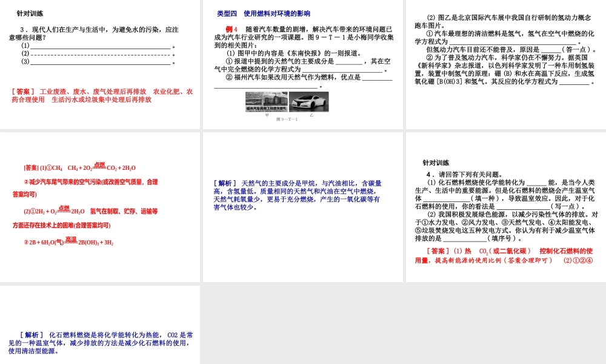Image resolution: width=606 pixels, height=364 pixels.
Task: Click the heading 类型四 使用燃料对环境的影响
Action: click(x=264, y=13)
